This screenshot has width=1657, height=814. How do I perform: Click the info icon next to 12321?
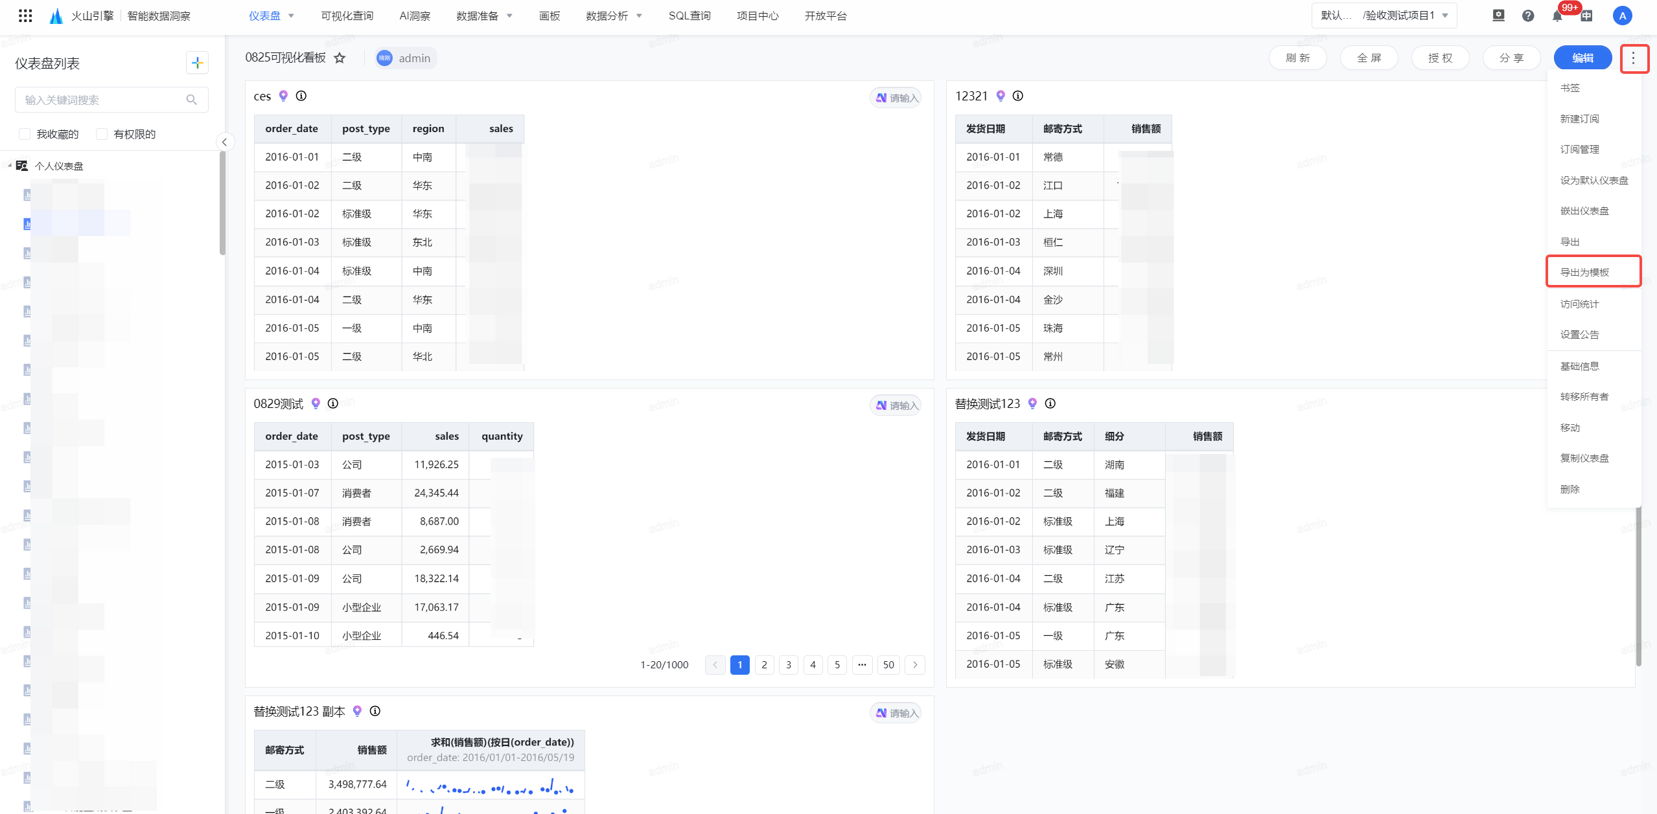(x=1018, y=96)
